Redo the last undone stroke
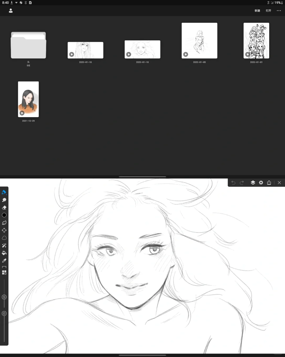The height and width of the screenshot is (357, 285). (x=242, y=182)
